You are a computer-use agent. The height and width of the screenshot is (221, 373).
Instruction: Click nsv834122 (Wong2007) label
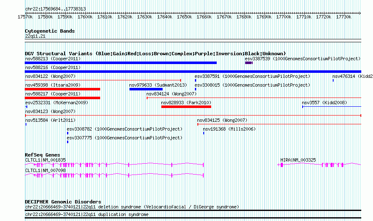coord(50,76)
